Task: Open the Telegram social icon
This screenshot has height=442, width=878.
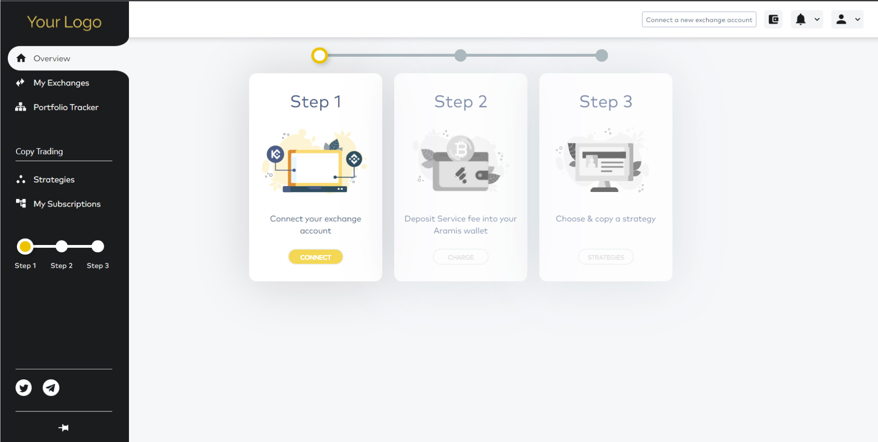Action: (51, 388)
